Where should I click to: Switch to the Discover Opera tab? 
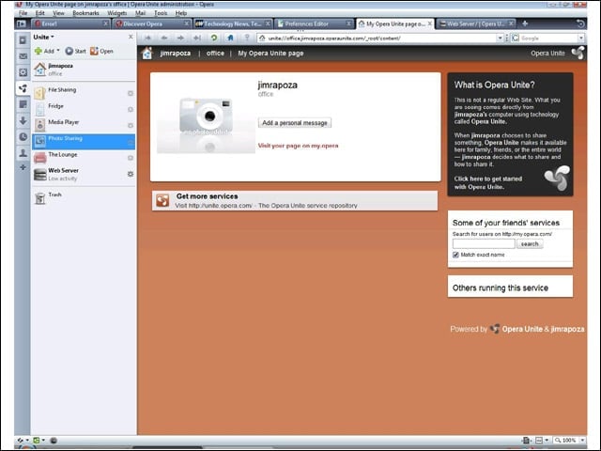[x=152, y=23]
